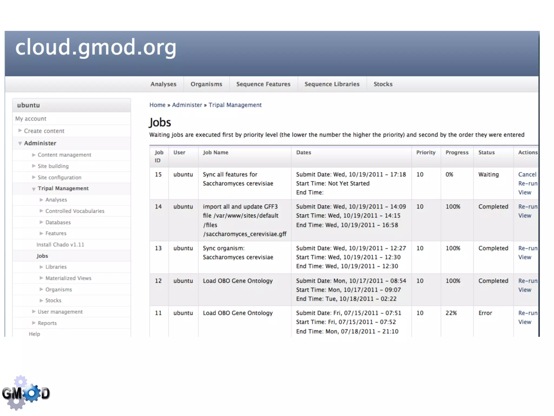554x416 pixels.
Task: Collapse the Administer menu section
Action: [20, 143]
